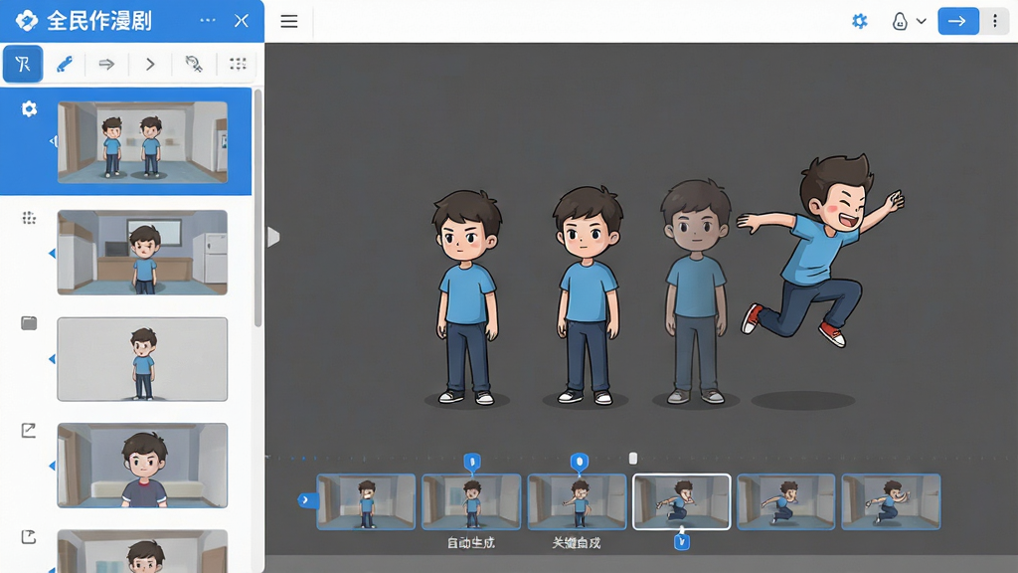Image resolution: width=1018 pixels, height=573 pixels.
Task: Close the 全民作漫剧 panel
Action: [242, 21]
